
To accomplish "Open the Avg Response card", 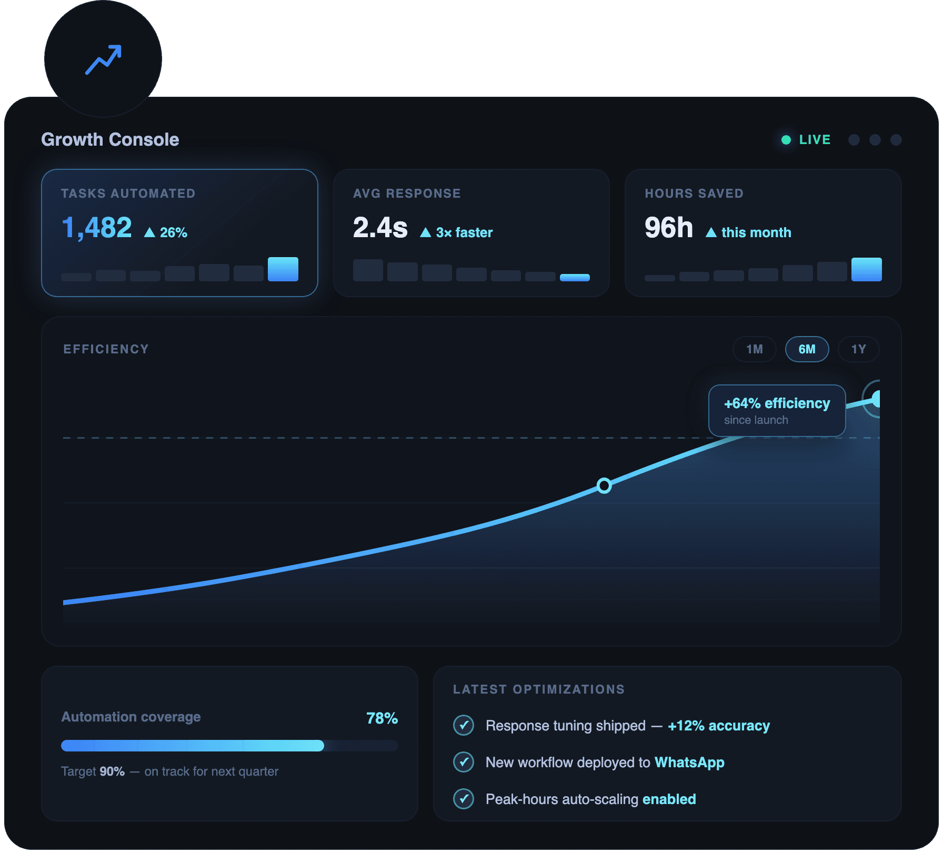I will (x=471, y=233).
